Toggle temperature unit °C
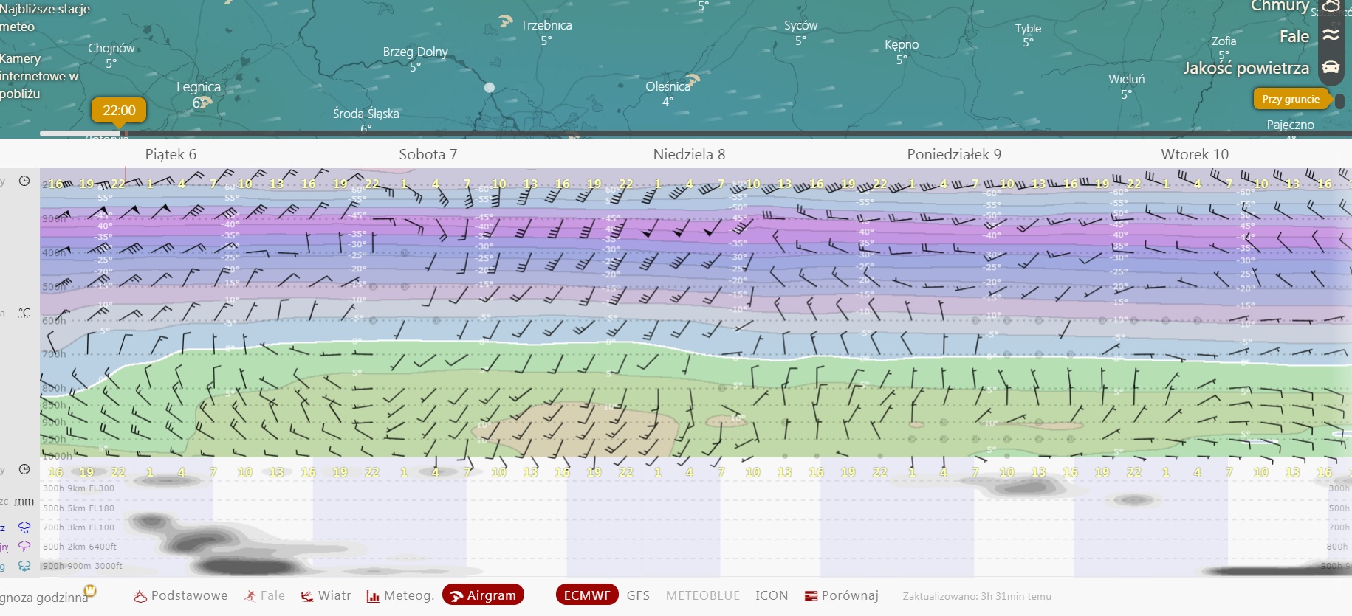 (x=24, y=313)
